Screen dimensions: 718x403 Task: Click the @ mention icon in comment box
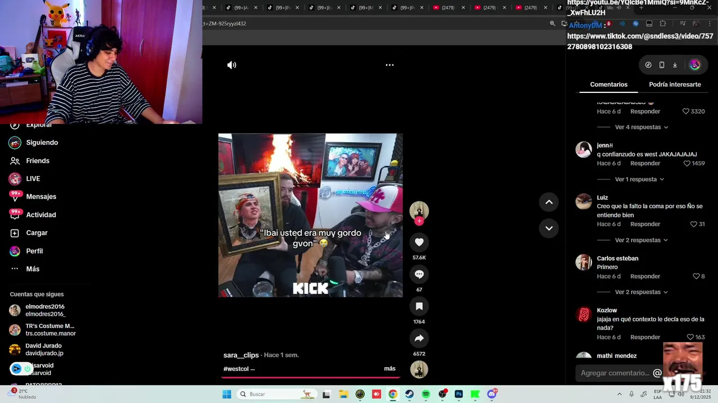657,373
